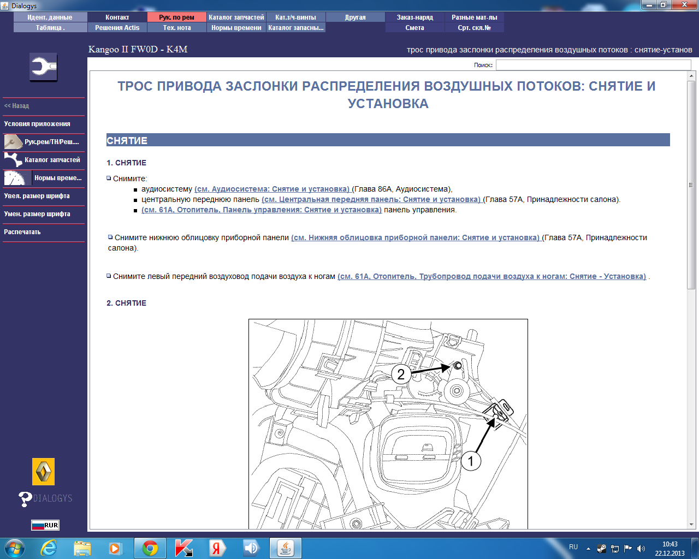Open the Тех. нота tab
Image resolution: width=699 pixels, height=559 pixels.
pos(177,28)
